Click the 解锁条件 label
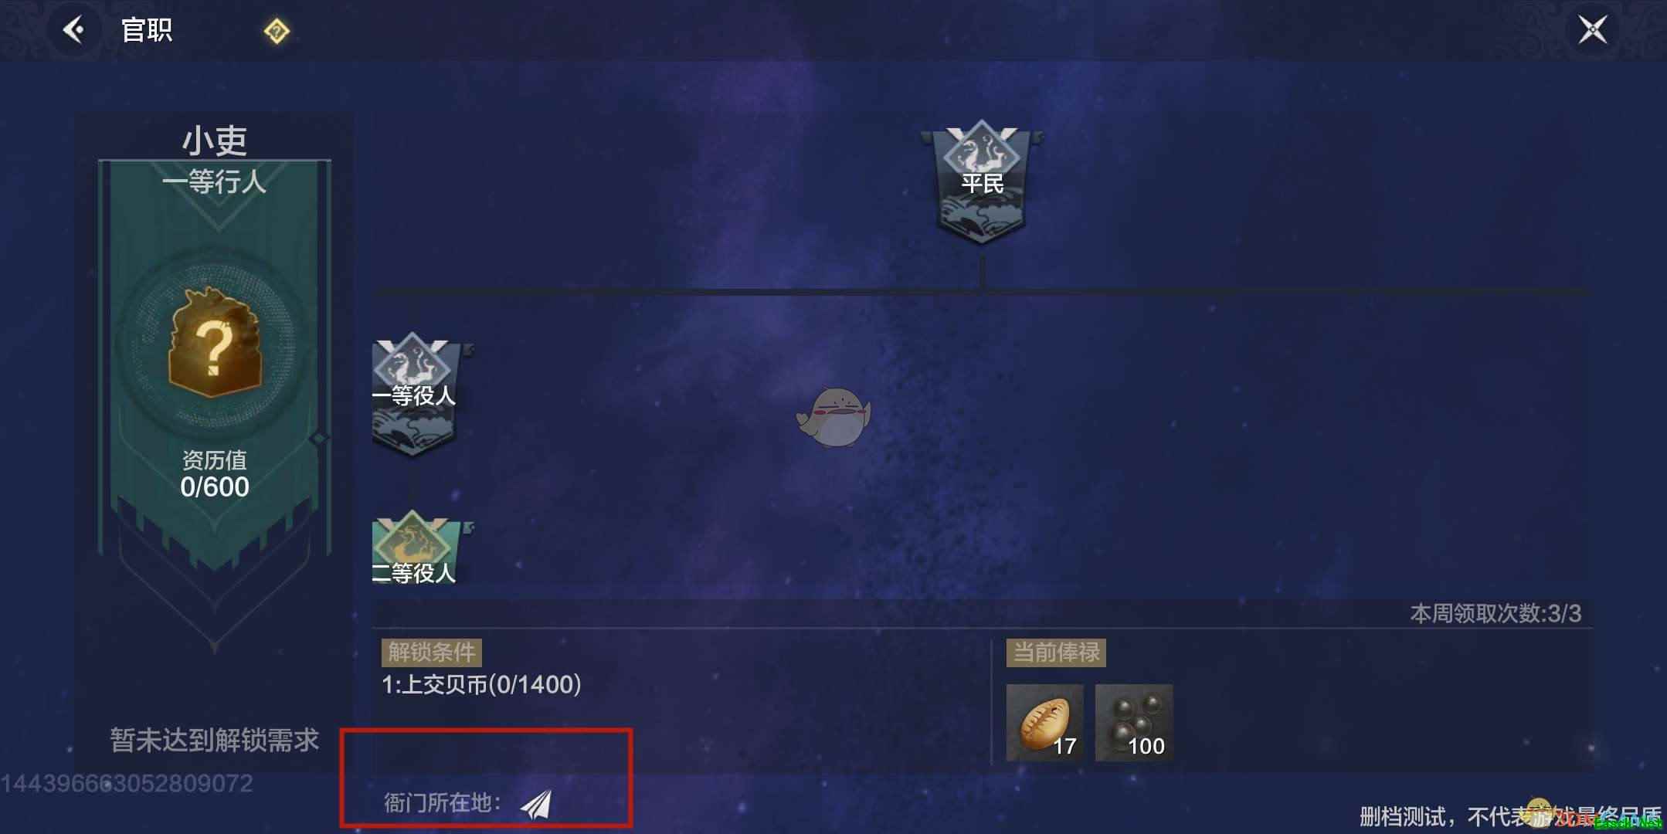The height and width of the screenshot is (834, 1667). coord(432,653)
